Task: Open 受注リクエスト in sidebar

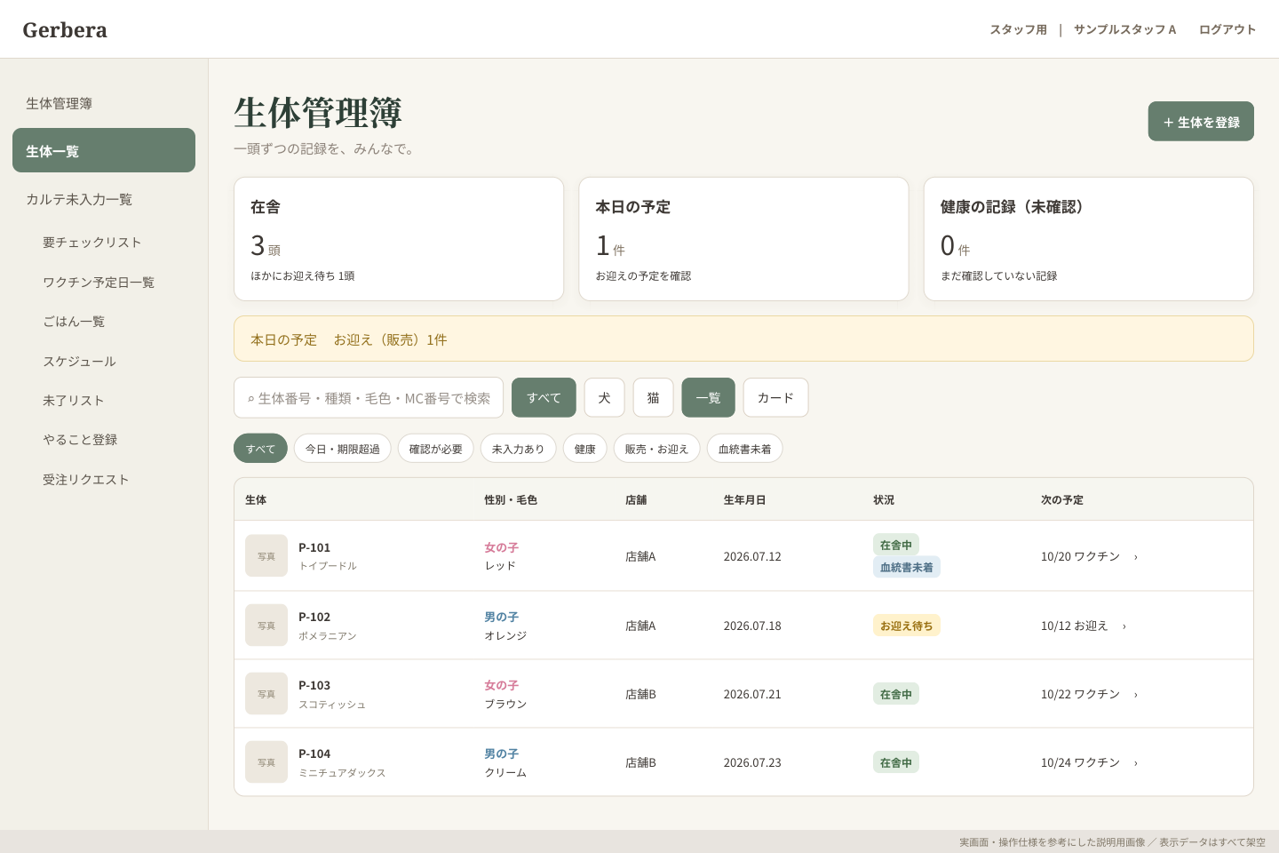Action: click(x=86, y=479)
